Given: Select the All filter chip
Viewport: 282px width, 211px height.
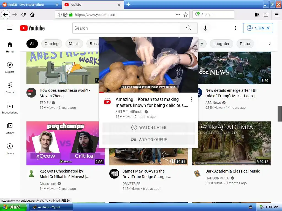Looking at the screenshot, I should 32,44.
